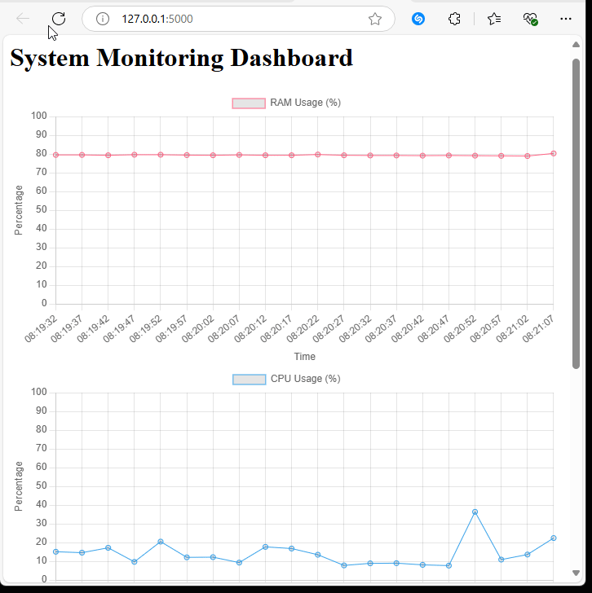Click the last RAM data point at 08:21:07
Image resolution: width=592 pixels, height=593 pixels.
click(554, 153)
